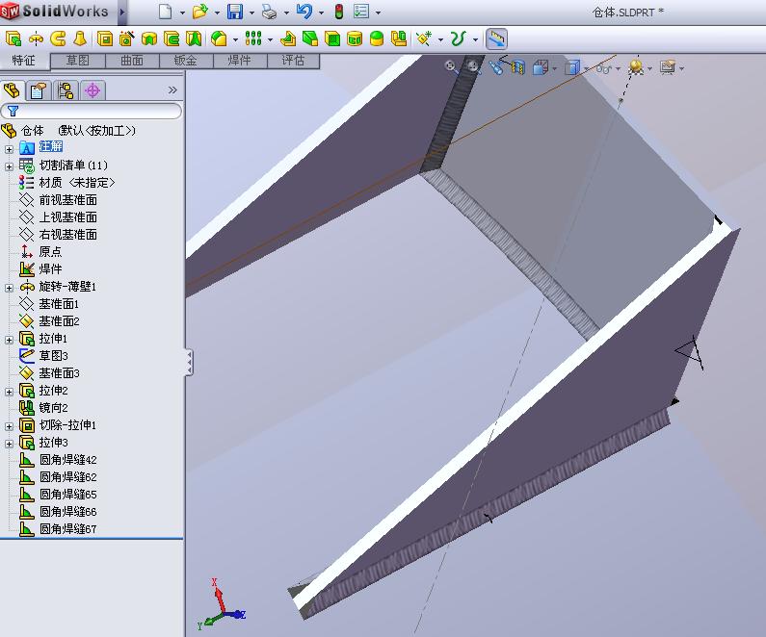
Task: Expand the 拉伸1 feature node
Action: click(x=9, y=340)
